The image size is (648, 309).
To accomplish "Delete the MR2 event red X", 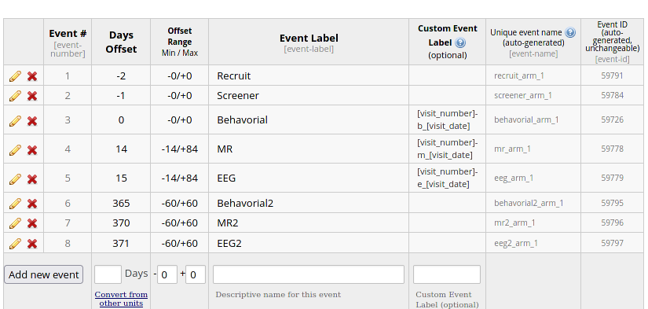I will pos(32,223).
